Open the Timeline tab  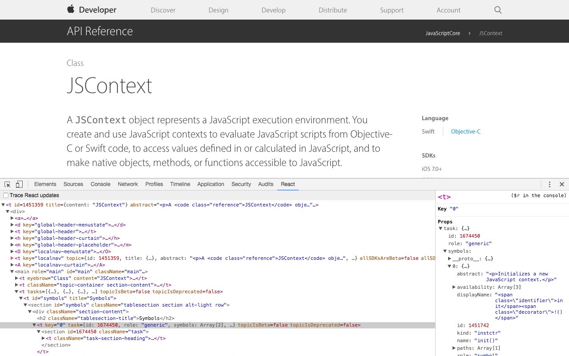[180, 184]
